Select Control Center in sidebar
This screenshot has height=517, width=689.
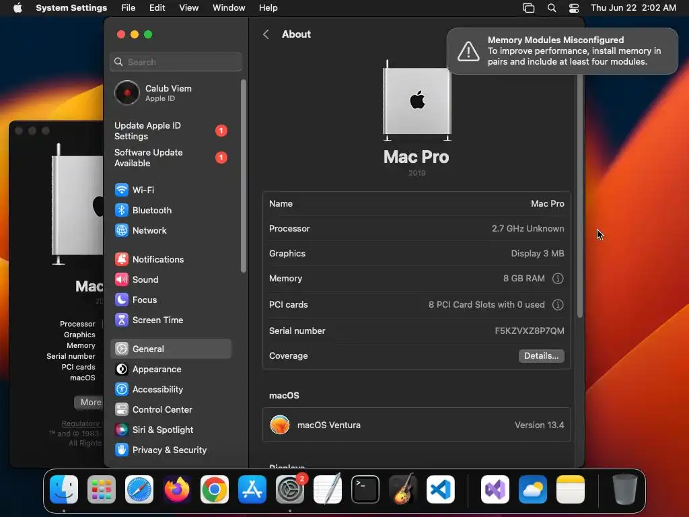tap(170, 410)
